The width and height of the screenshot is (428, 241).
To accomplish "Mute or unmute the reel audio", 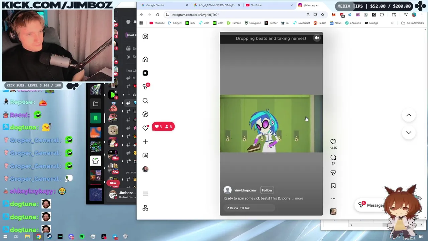I will [317, 38].
